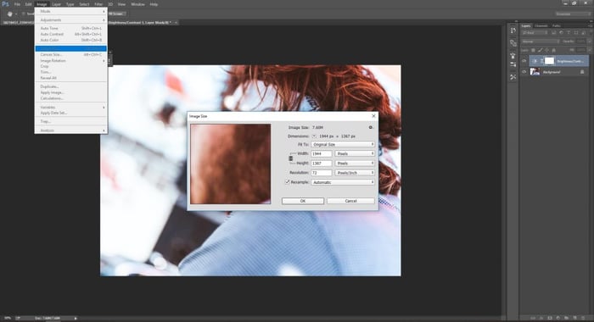Open the workspace switcher dropdown in options bar
Screen dimensions: 594x322
pos(573,14)
